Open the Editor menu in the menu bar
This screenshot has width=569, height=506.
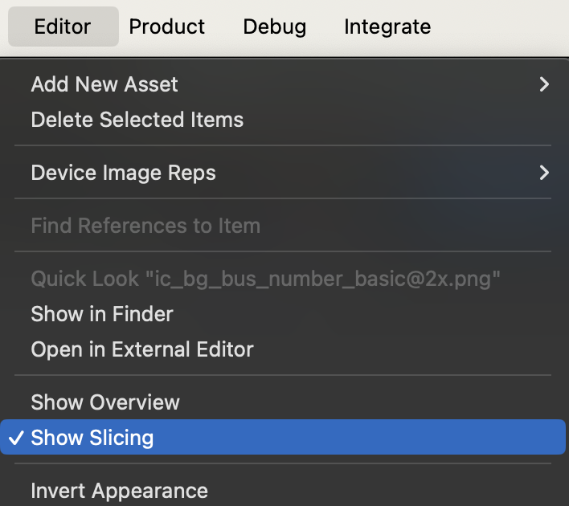click(63, 27)
